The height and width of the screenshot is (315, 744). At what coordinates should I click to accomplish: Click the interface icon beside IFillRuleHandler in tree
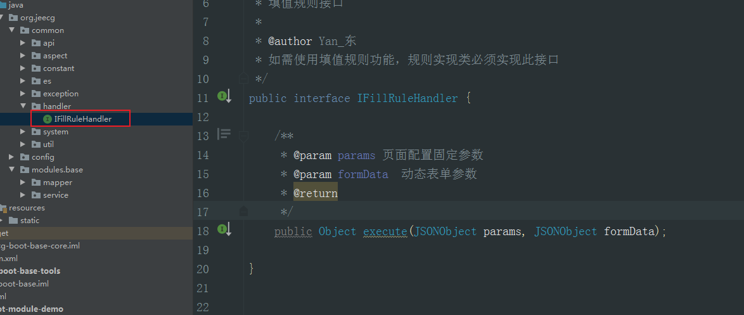[48, 119]
